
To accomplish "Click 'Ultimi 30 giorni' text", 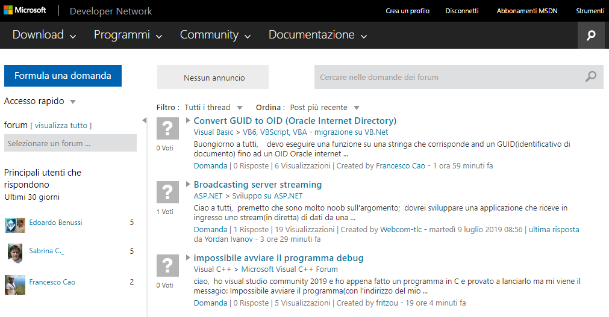I will click(x=32, y=197).
